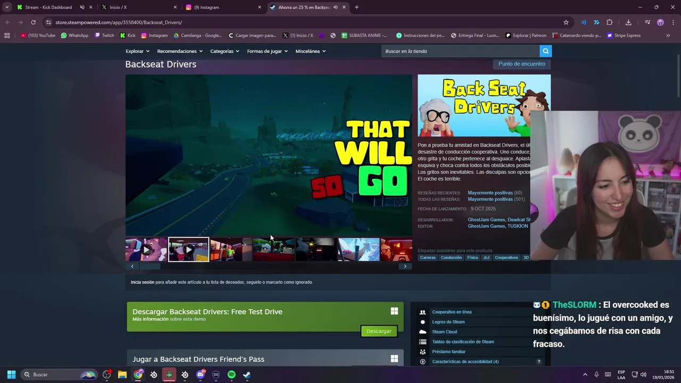Click the green Descargar demo button

379,331
